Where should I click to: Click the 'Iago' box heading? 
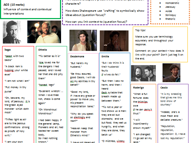tap(8, 50)
